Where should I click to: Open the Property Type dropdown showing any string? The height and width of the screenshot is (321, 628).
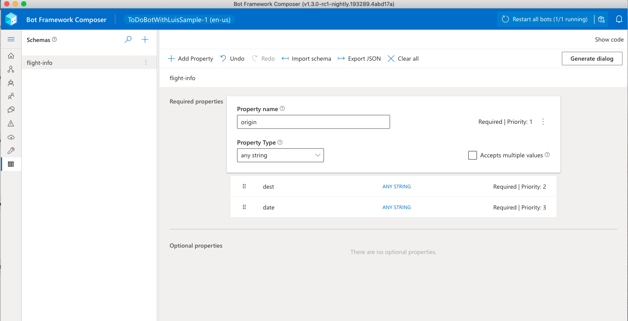tap(280, 155)
